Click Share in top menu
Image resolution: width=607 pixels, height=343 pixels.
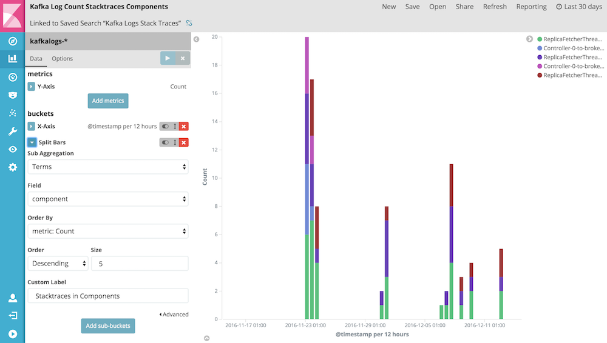click(x=464, y=7)
